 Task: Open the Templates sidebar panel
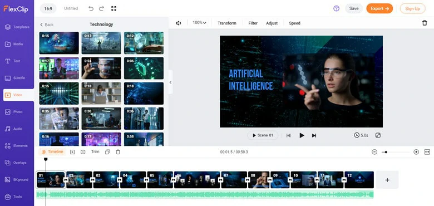tap(17, 27)
